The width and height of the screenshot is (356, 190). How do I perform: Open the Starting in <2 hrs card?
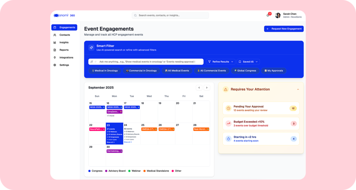point(261,139)
